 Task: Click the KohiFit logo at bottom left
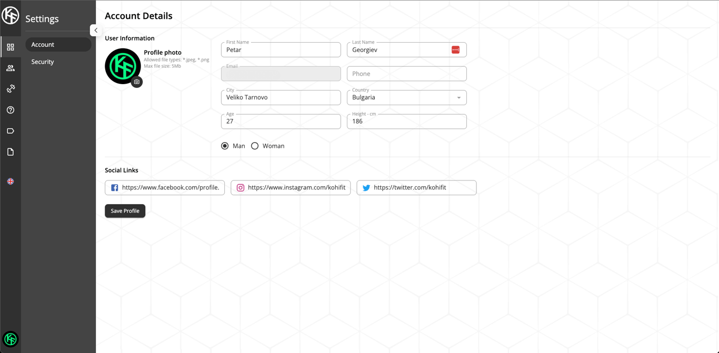(11, 339)
